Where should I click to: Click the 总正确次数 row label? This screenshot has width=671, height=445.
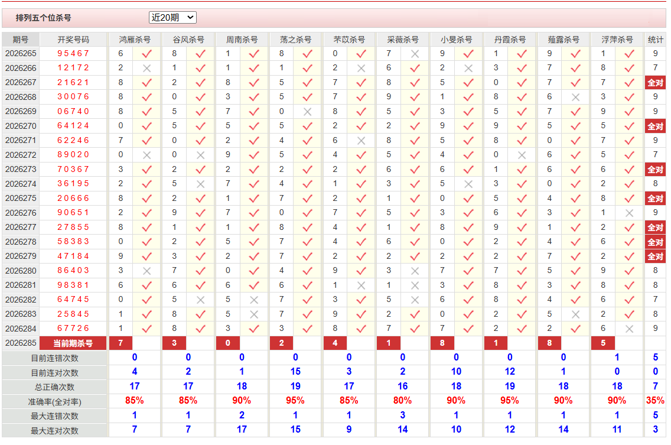click(54, 387)
